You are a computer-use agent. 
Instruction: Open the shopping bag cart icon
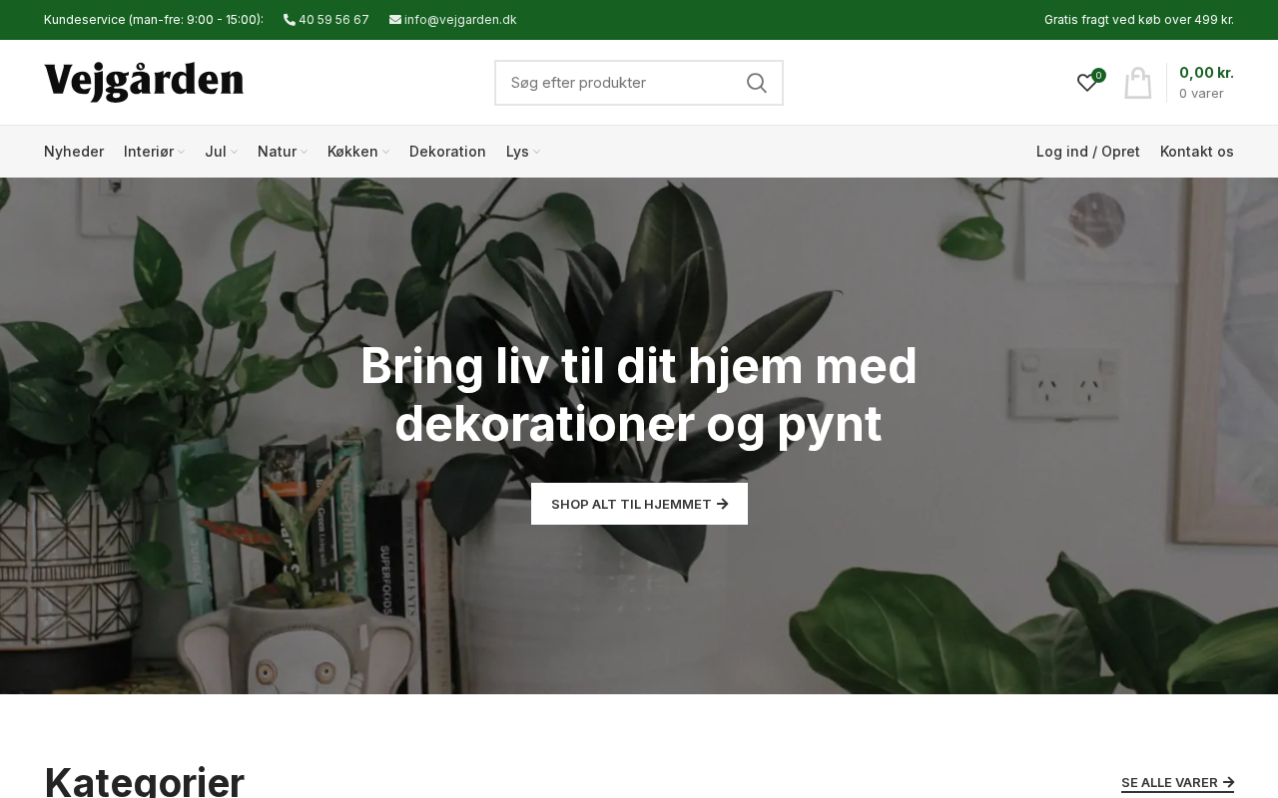pyautogui.click(x=1138, y=83)
